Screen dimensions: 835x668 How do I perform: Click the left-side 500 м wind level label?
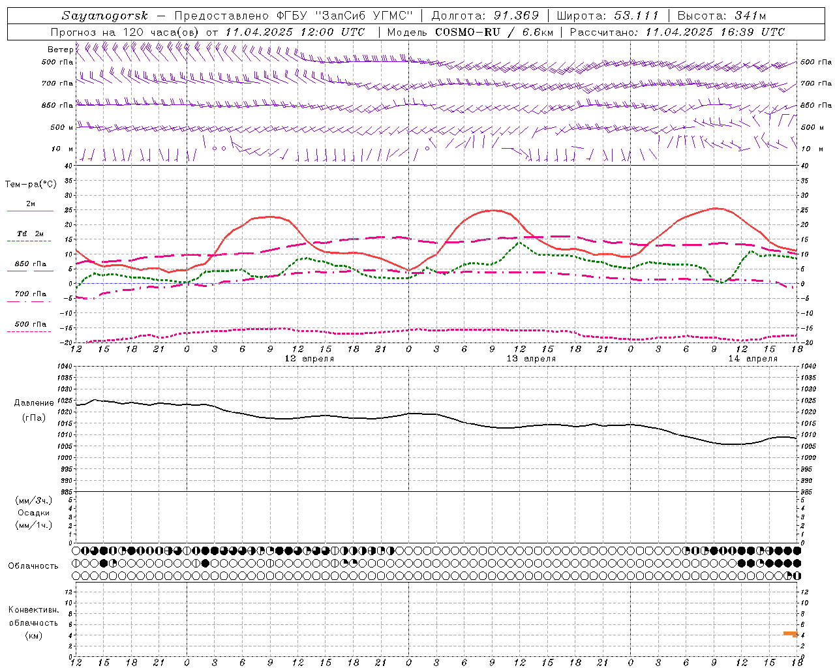[62, 127]
